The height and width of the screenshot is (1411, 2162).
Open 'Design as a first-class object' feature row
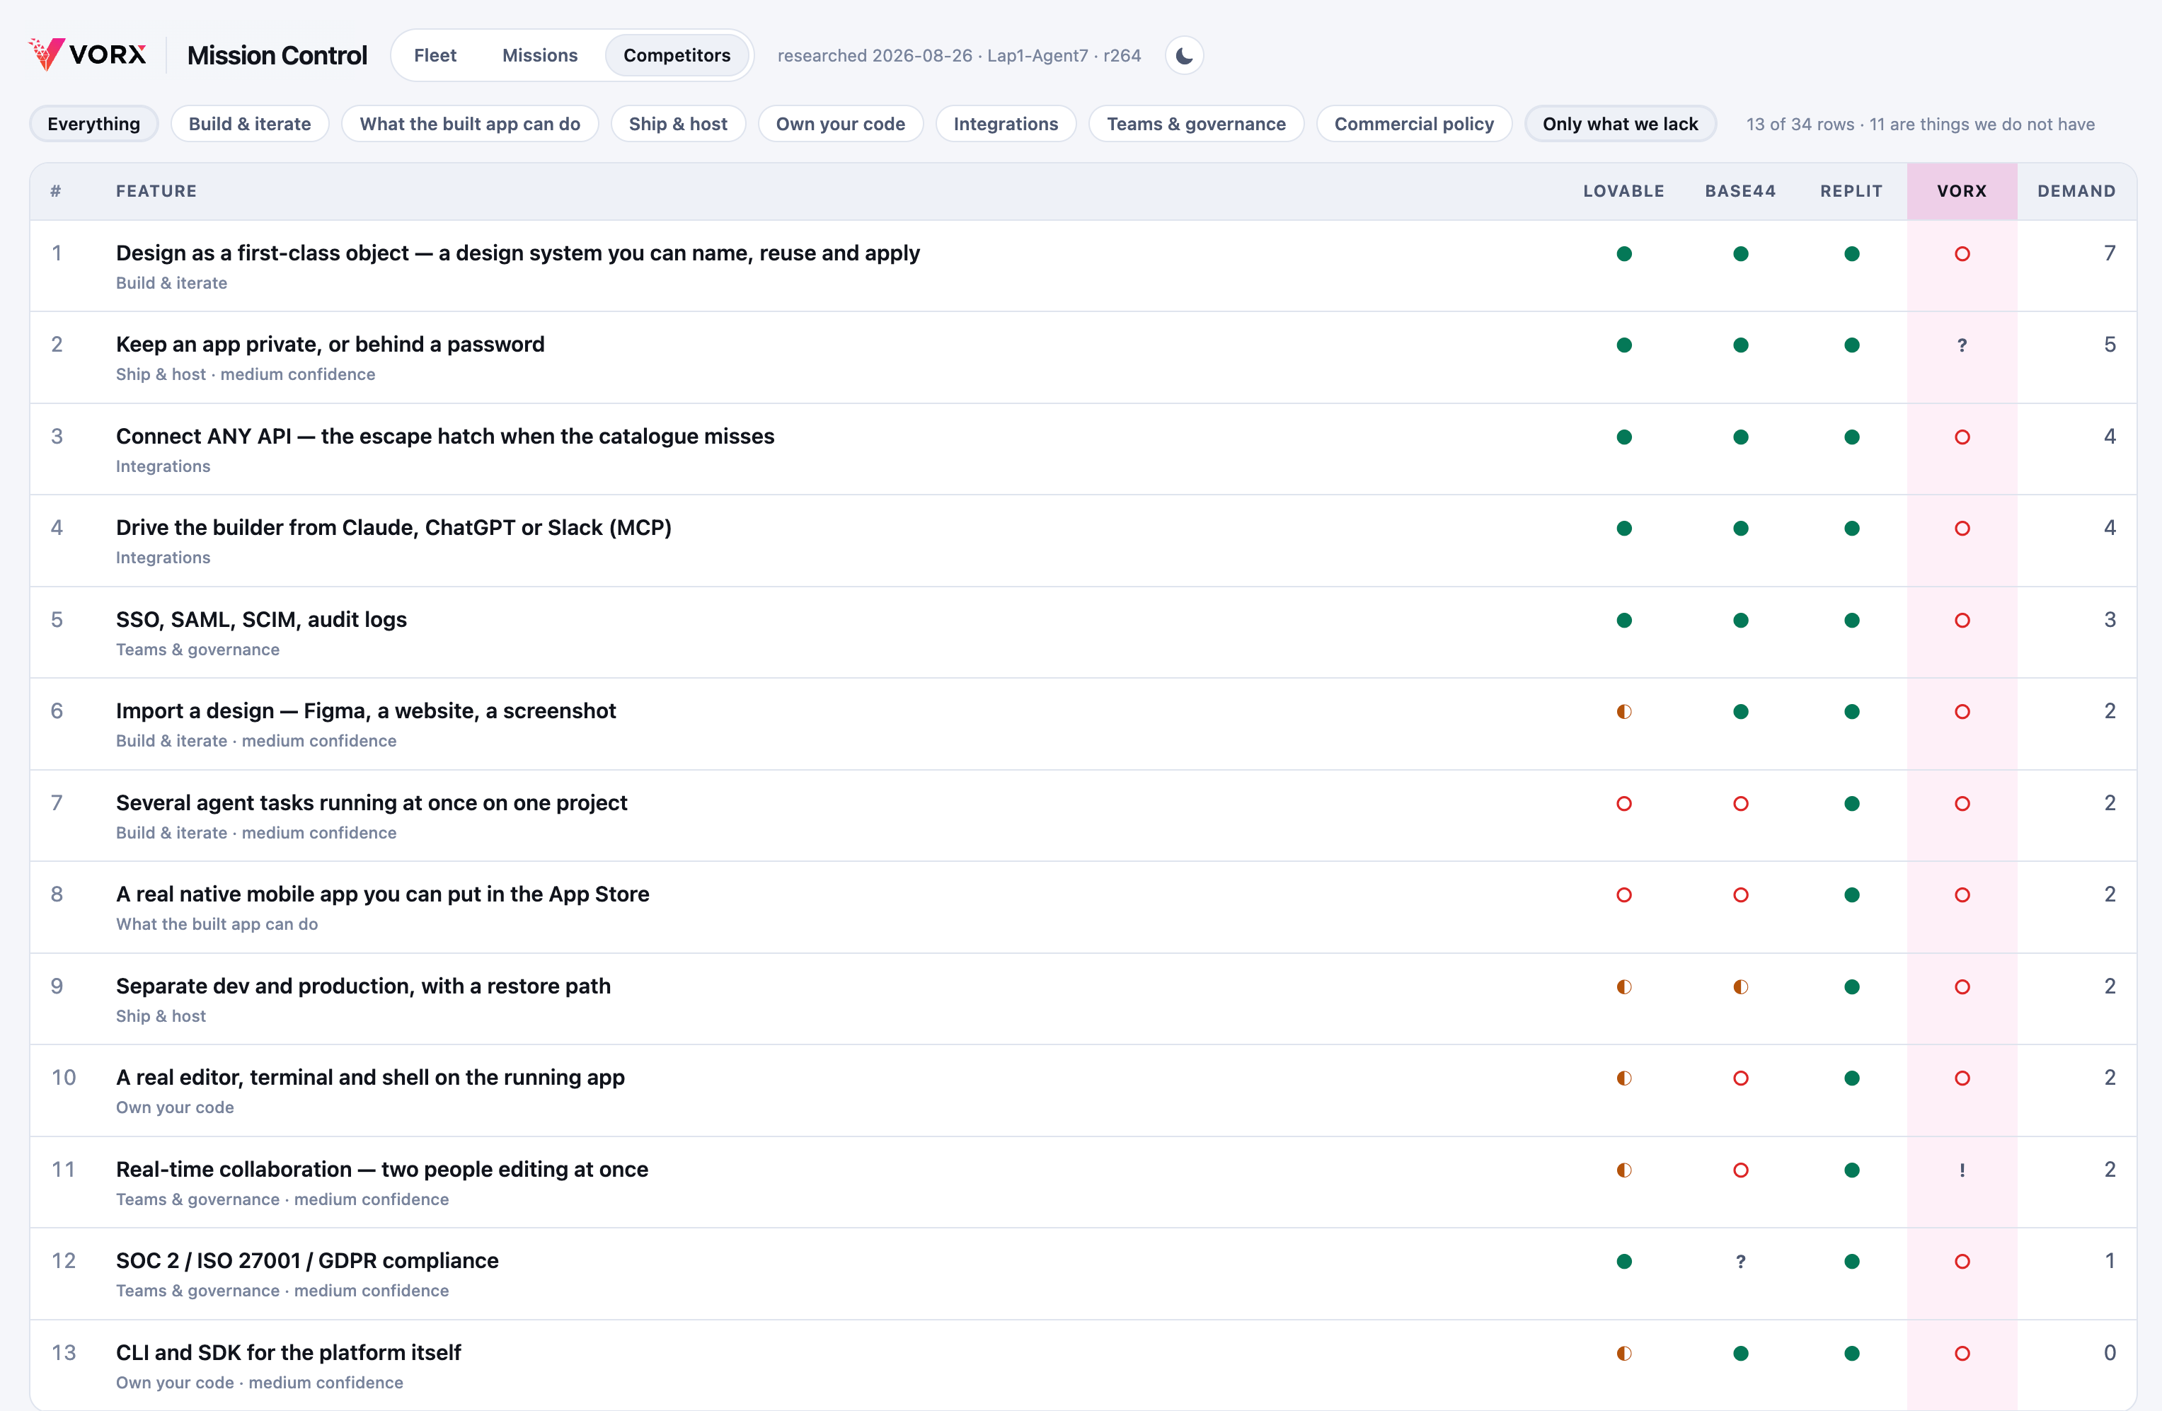point(1083,266)
